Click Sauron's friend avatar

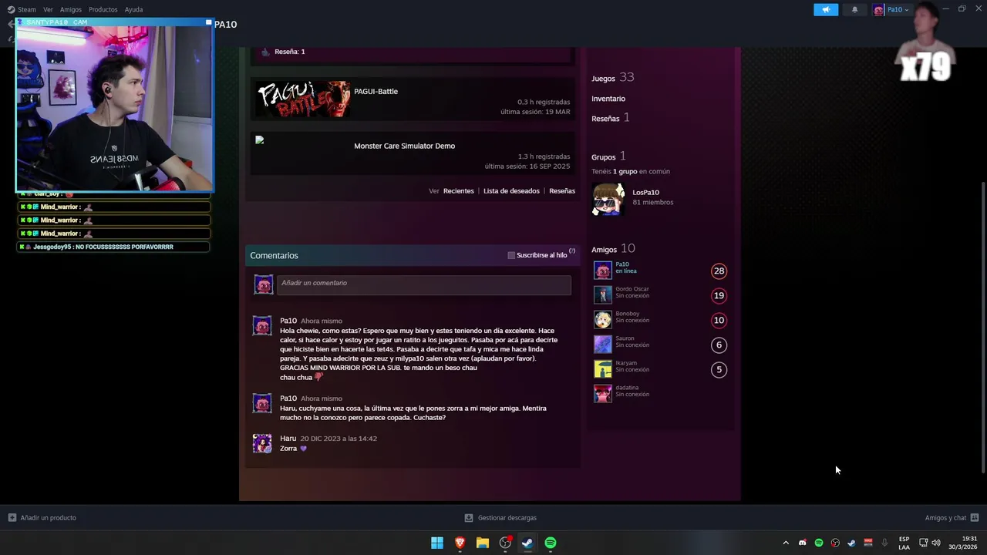click(x=603, y=345)
